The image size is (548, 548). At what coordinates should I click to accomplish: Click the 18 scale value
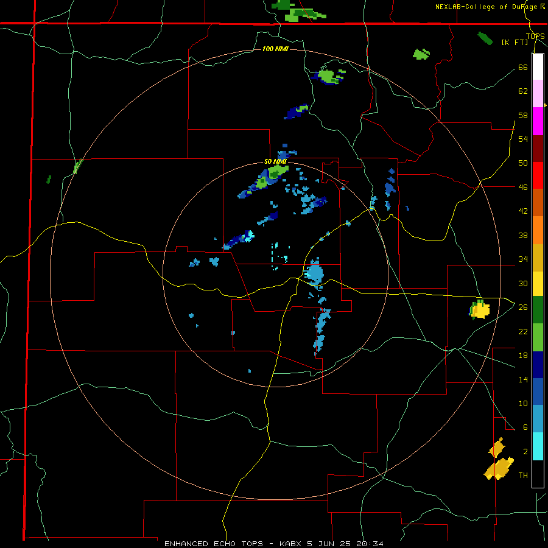coord(523,356)
